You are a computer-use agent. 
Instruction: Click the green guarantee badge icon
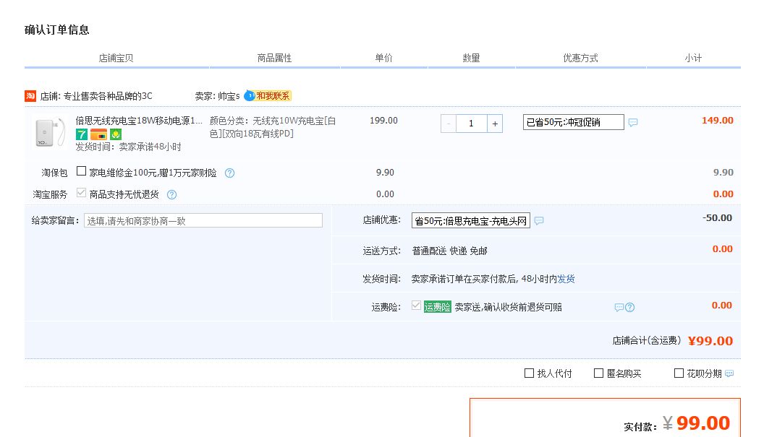coord(116,134)
